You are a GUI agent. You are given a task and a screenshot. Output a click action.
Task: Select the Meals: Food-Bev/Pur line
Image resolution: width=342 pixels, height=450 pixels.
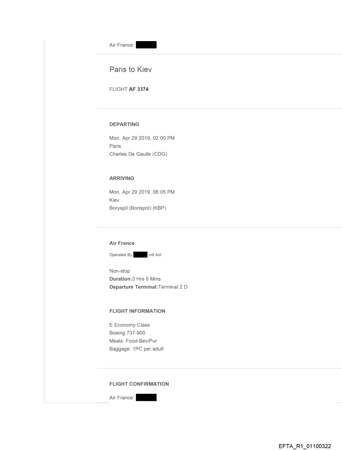132,341
